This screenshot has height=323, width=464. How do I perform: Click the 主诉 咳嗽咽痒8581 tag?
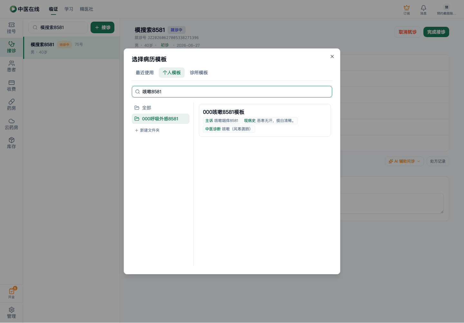(222, 121)
